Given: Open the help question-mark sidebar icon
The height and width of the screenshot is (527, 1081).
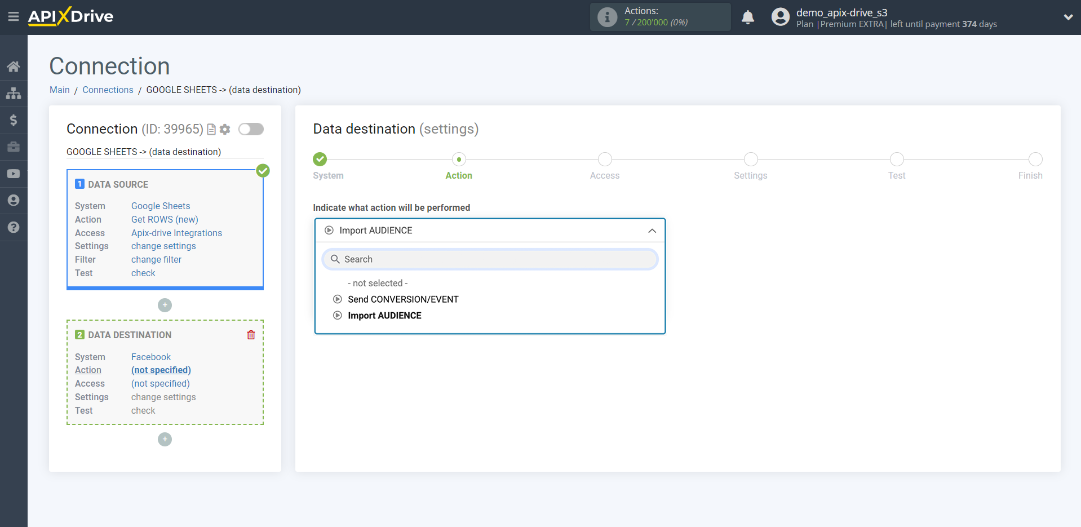Looking at the screenshot, I should coord(14,227).
